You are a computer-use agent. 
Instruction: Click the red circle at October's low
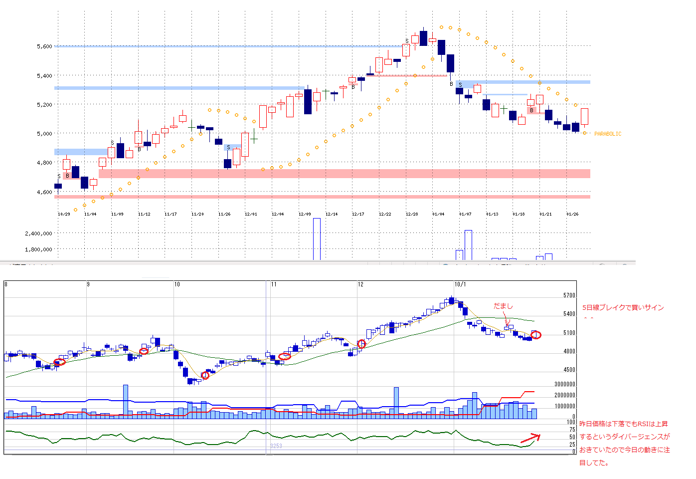(204, 375)
